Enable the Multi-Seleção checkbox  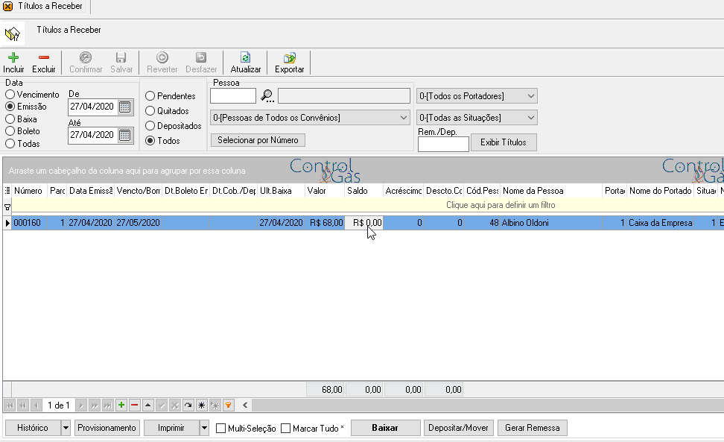pos(220,428)
